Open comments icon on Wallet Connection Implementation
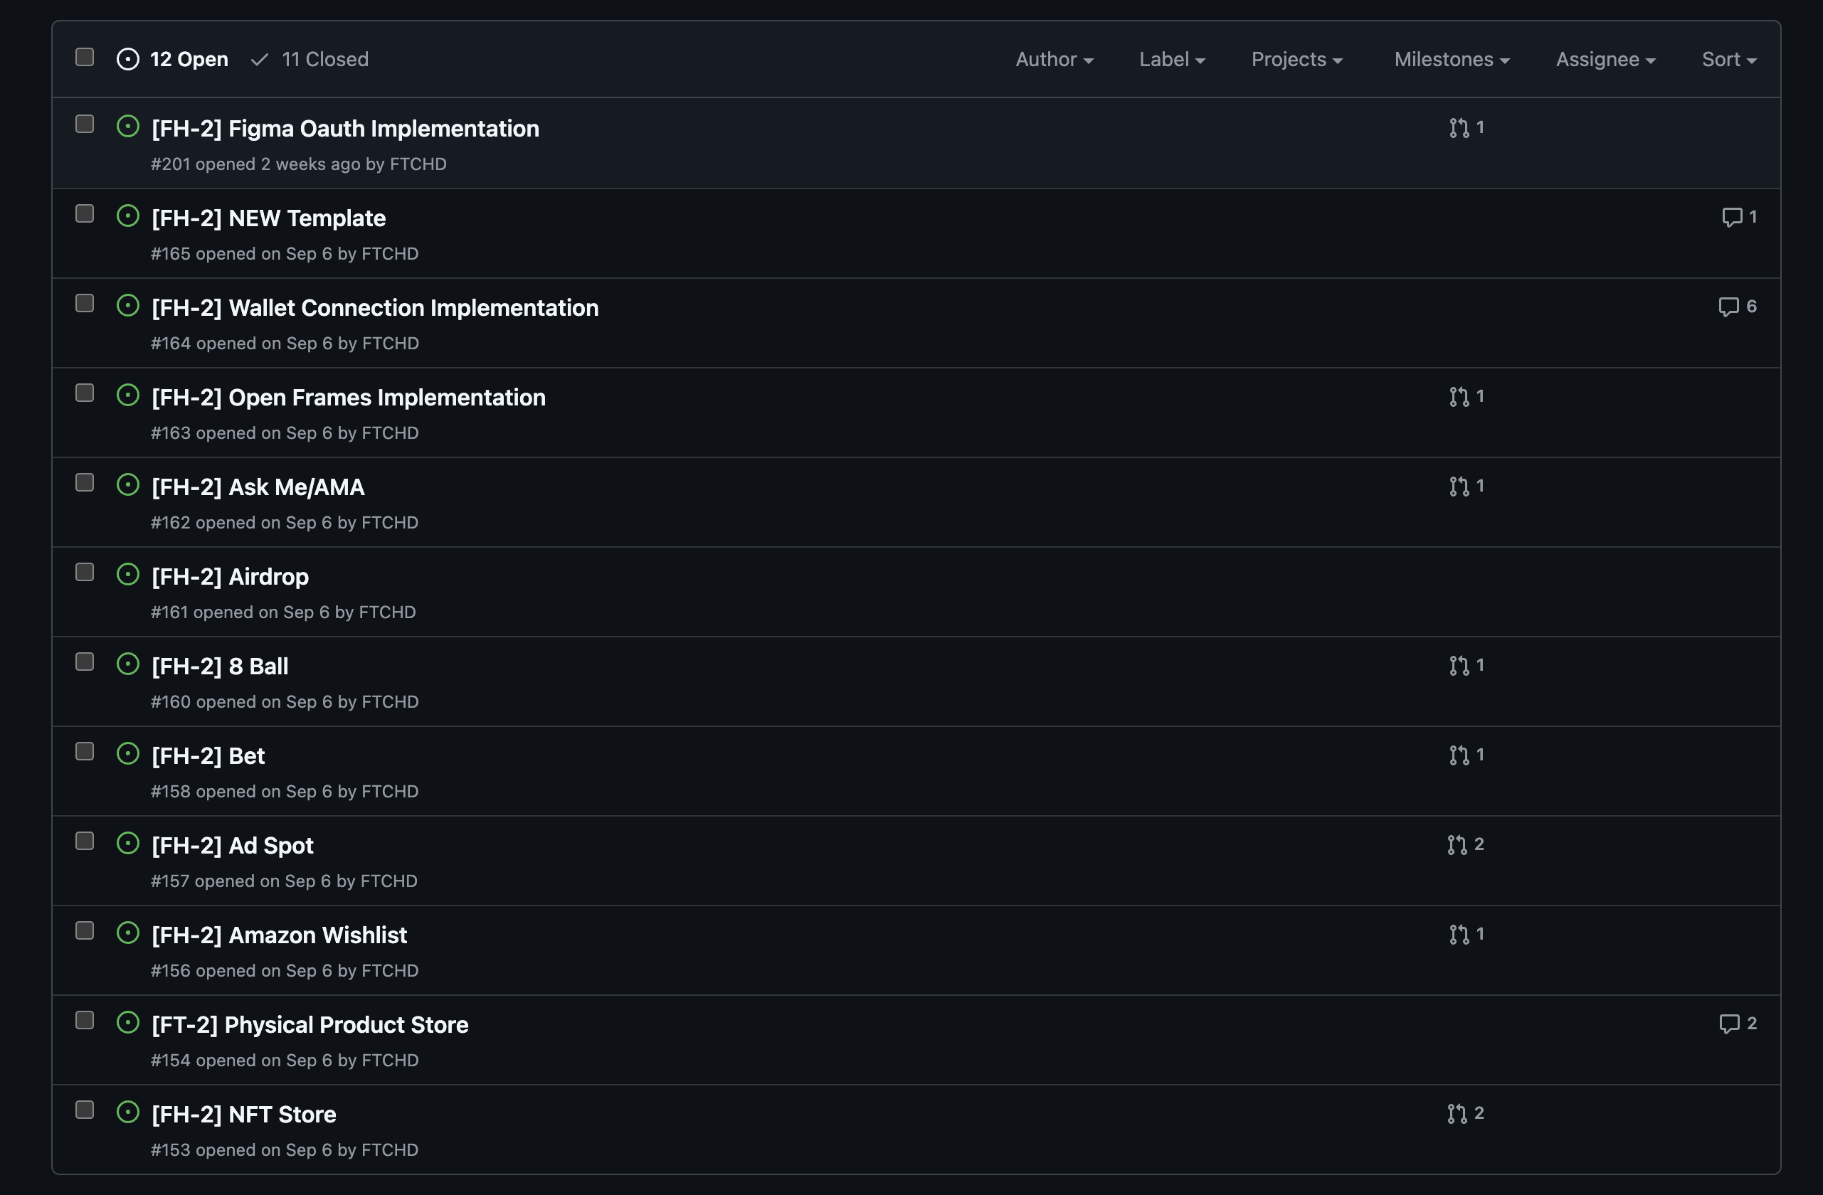The width and height of the screenshot is (1823, 1195). click(1729, 307)
